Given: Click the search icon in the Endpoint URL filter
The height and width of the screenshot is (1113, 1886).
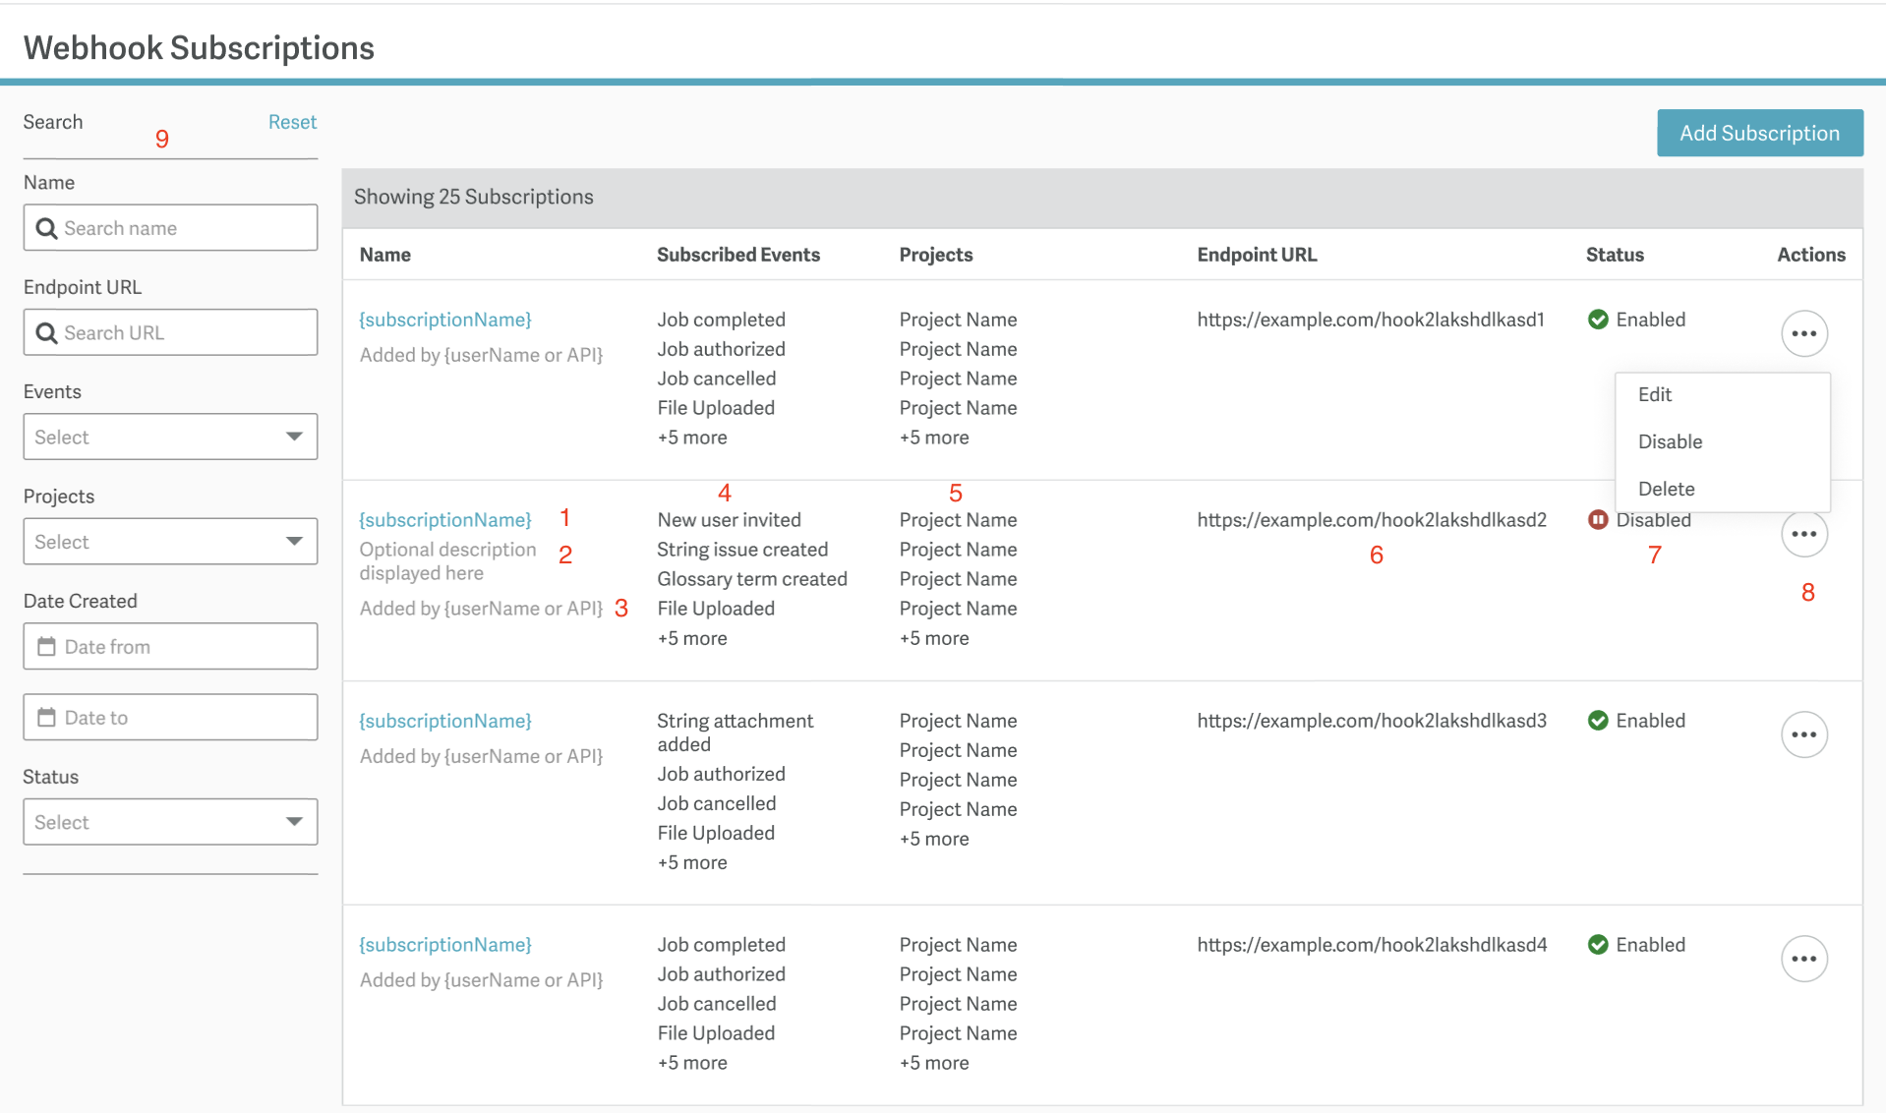Looking at the screenshot, I should coord(46,332).
